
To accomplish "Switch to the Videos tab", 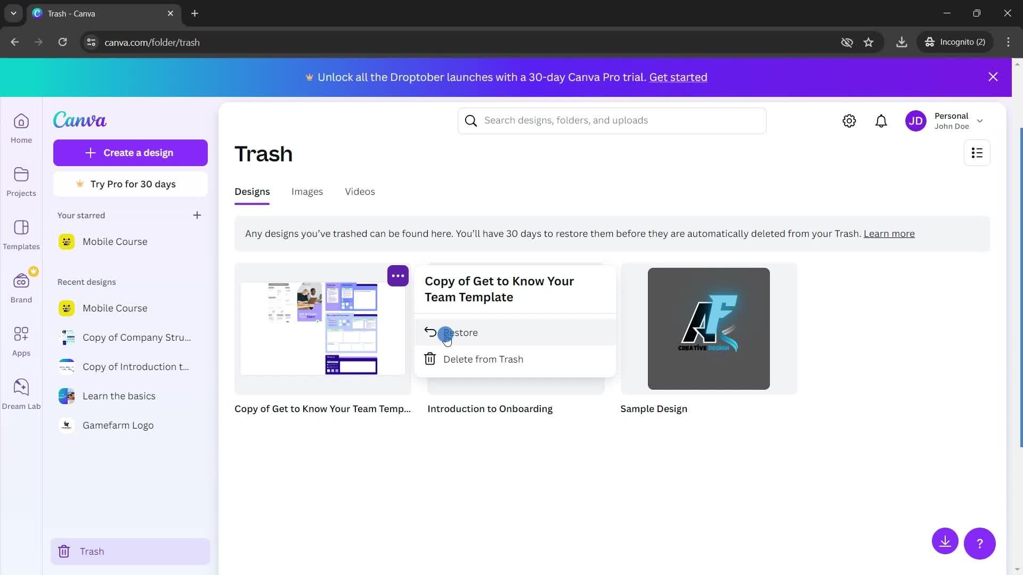I will tap(360, 192).
